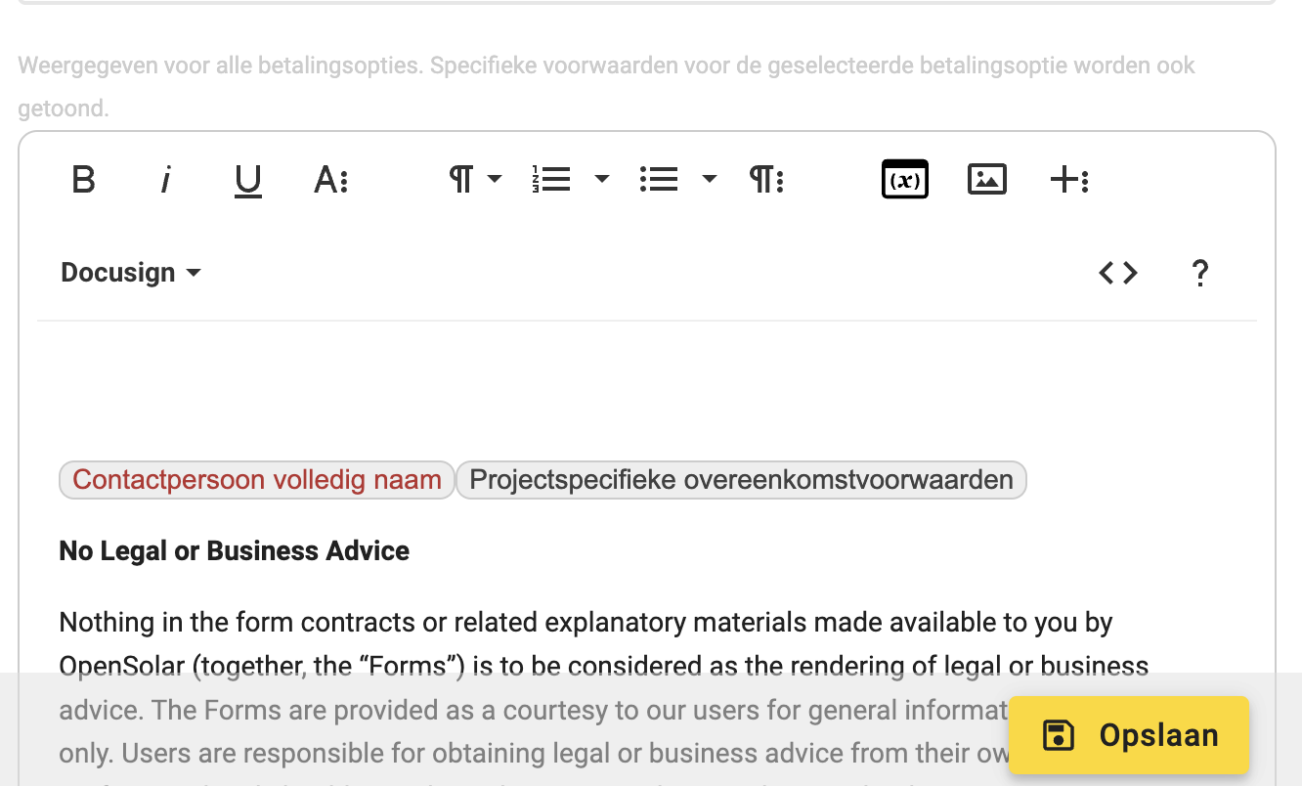Screen dimensions: 1302x786
Task: Open more text options (A with dots)
Action: click(x=331, y=180)
